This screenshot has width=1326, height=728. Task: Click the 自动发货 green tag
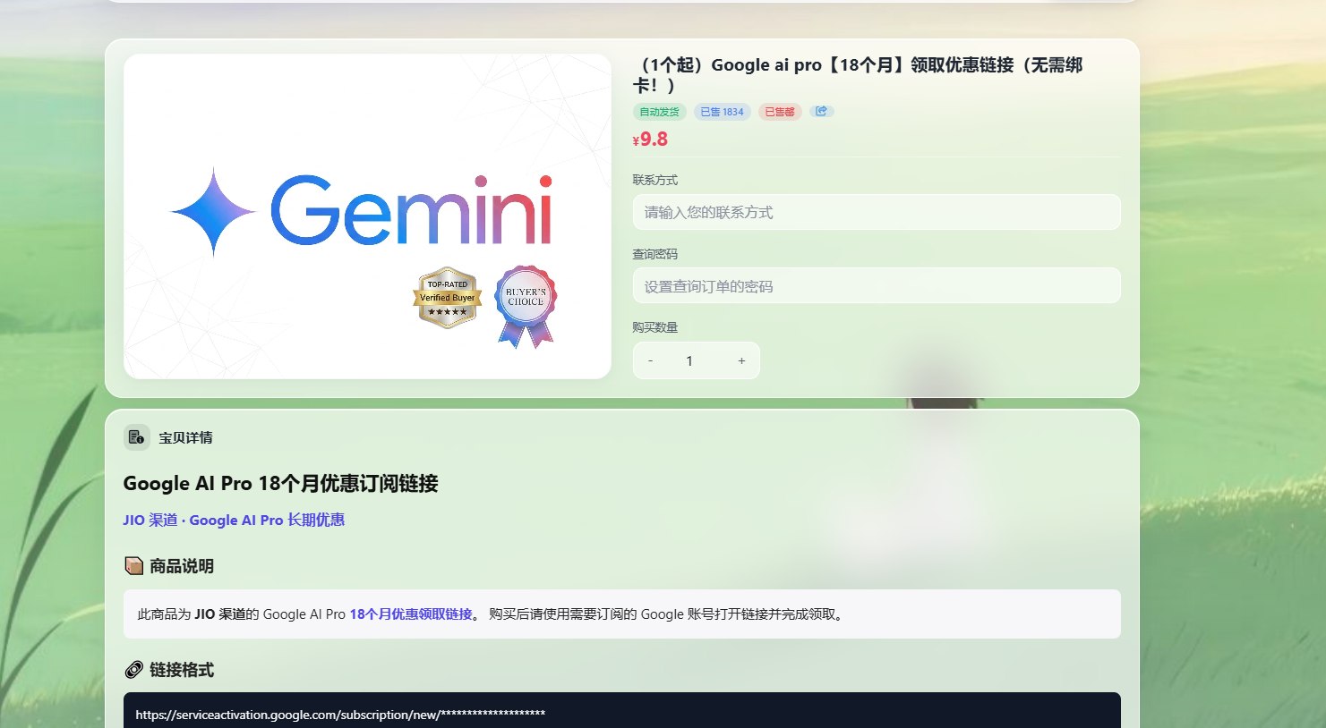click(660, 112)
